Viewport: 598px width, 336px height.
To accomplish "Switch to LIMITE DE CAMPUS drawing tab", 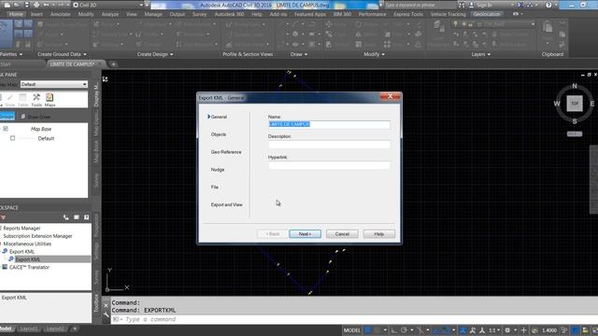I will coord(73,64).
